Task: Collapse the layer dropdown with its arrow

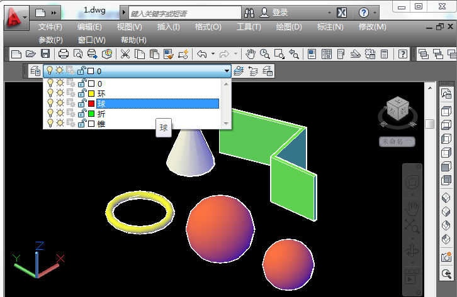Action: (227, 71)
